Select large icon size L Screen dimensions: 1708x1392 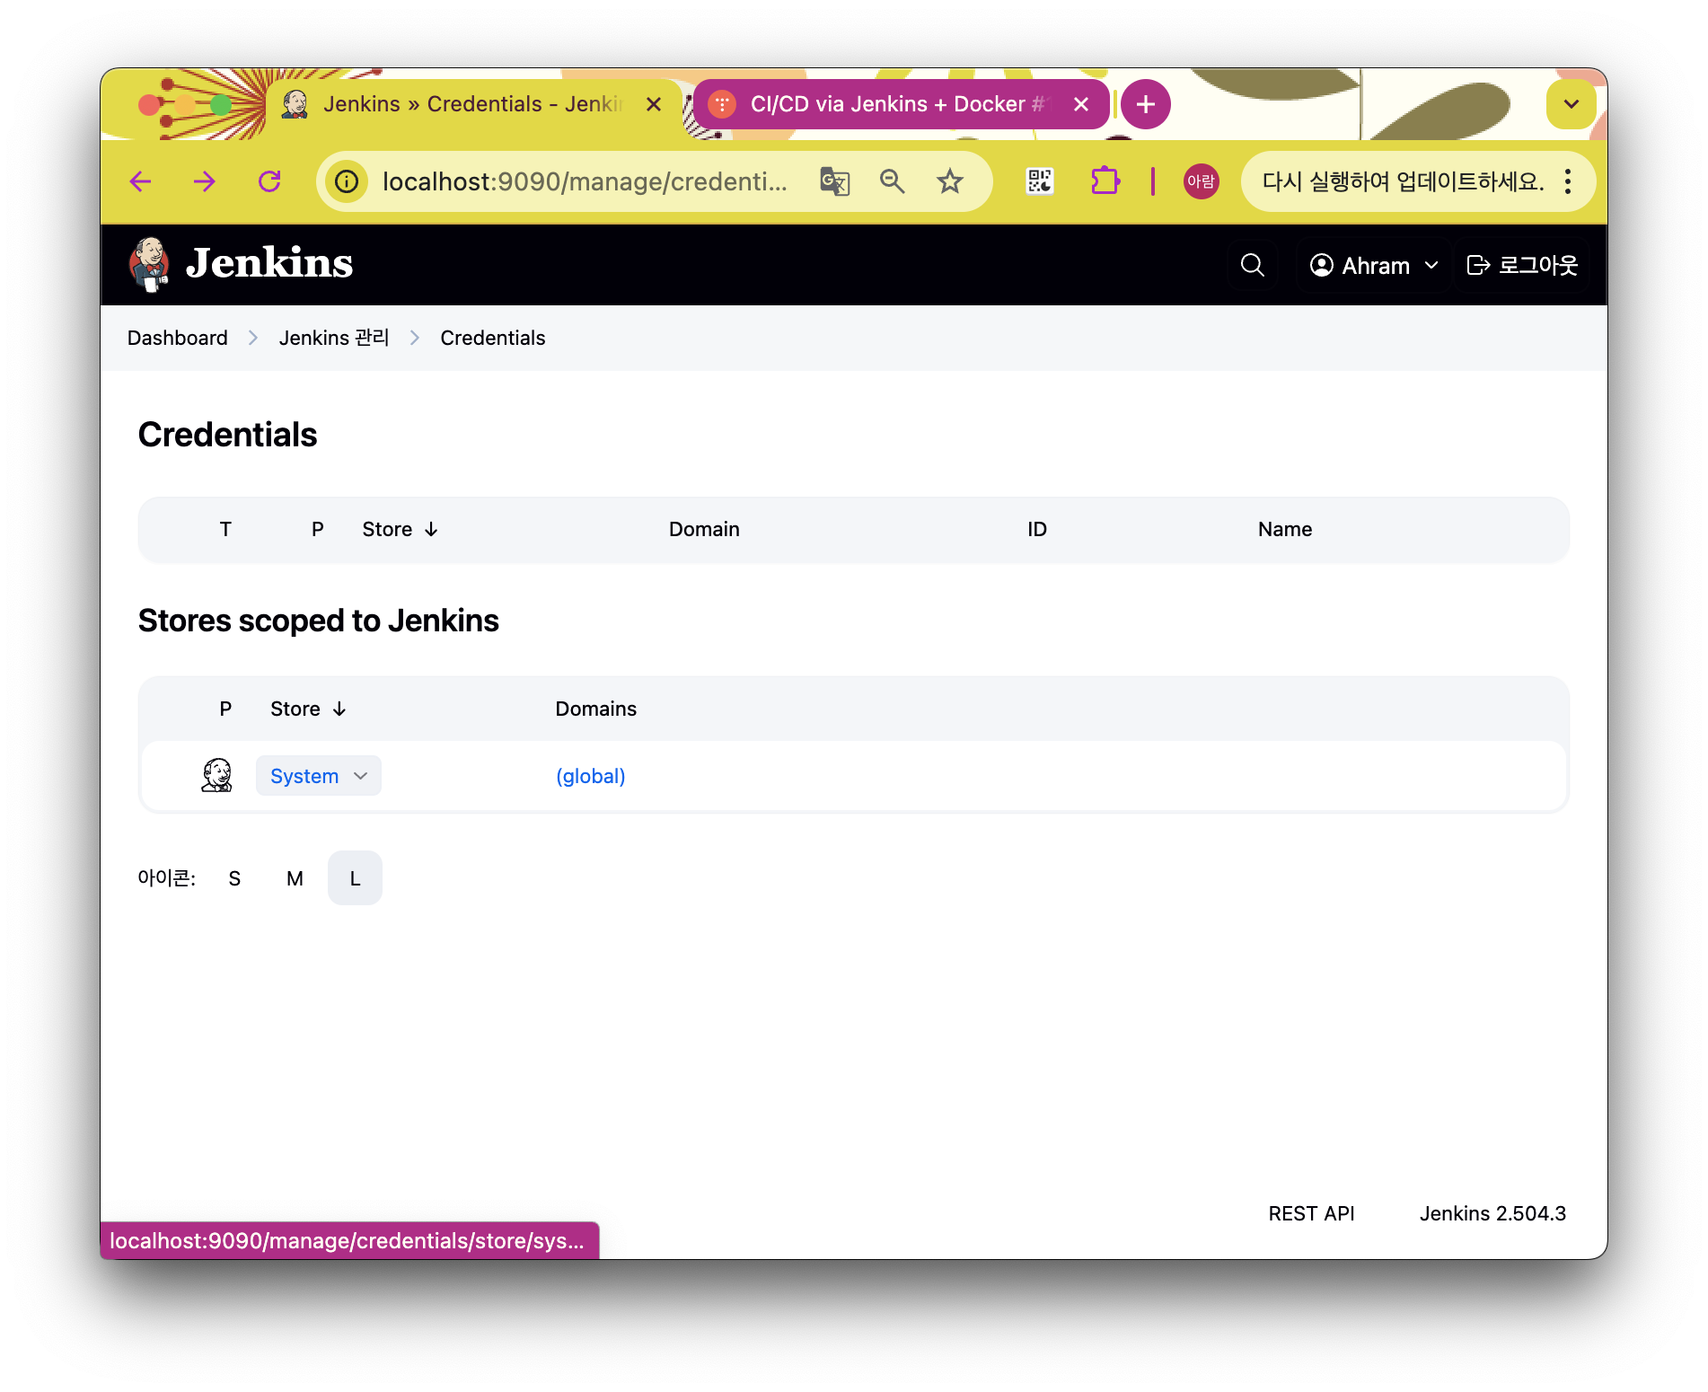[355, 878]
